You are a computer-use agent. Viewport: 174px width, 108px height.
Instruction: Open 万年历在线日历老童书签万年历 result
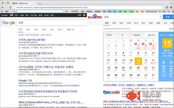[36, 53]
